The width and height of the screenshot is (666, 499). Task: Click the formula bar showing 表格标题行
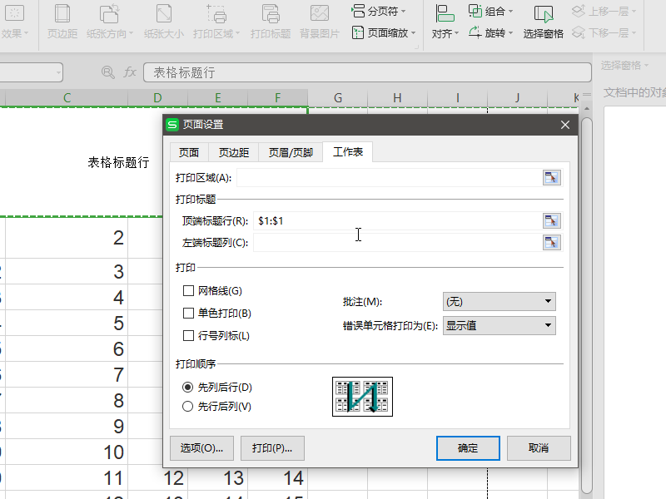[x=367, y=72]
